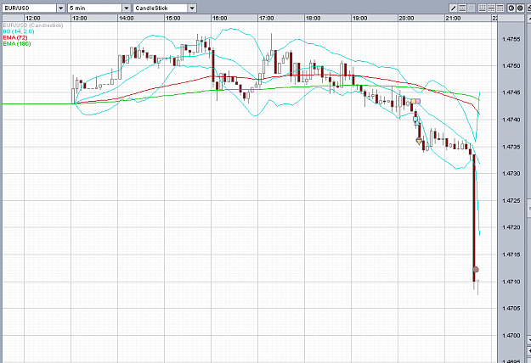
Task: Click the 21:00 time axis label
Action: [453, 19]
